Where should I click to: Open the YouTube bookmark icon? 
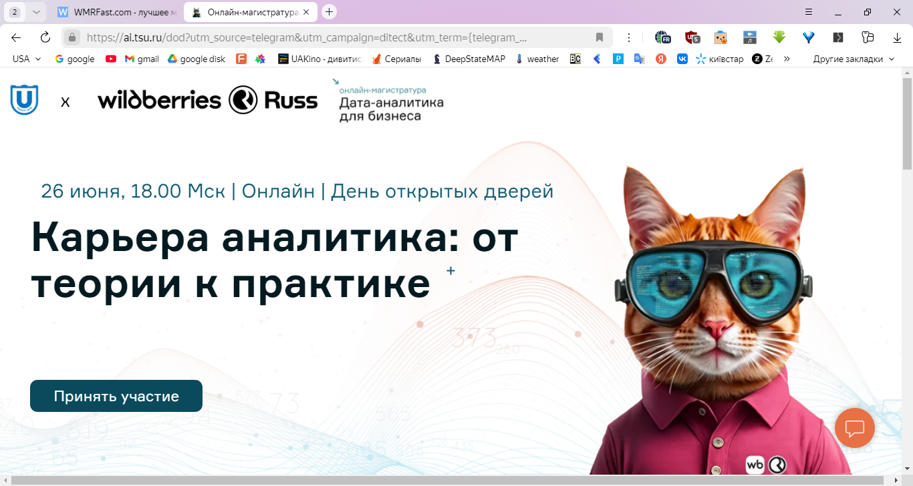point(111,59)
